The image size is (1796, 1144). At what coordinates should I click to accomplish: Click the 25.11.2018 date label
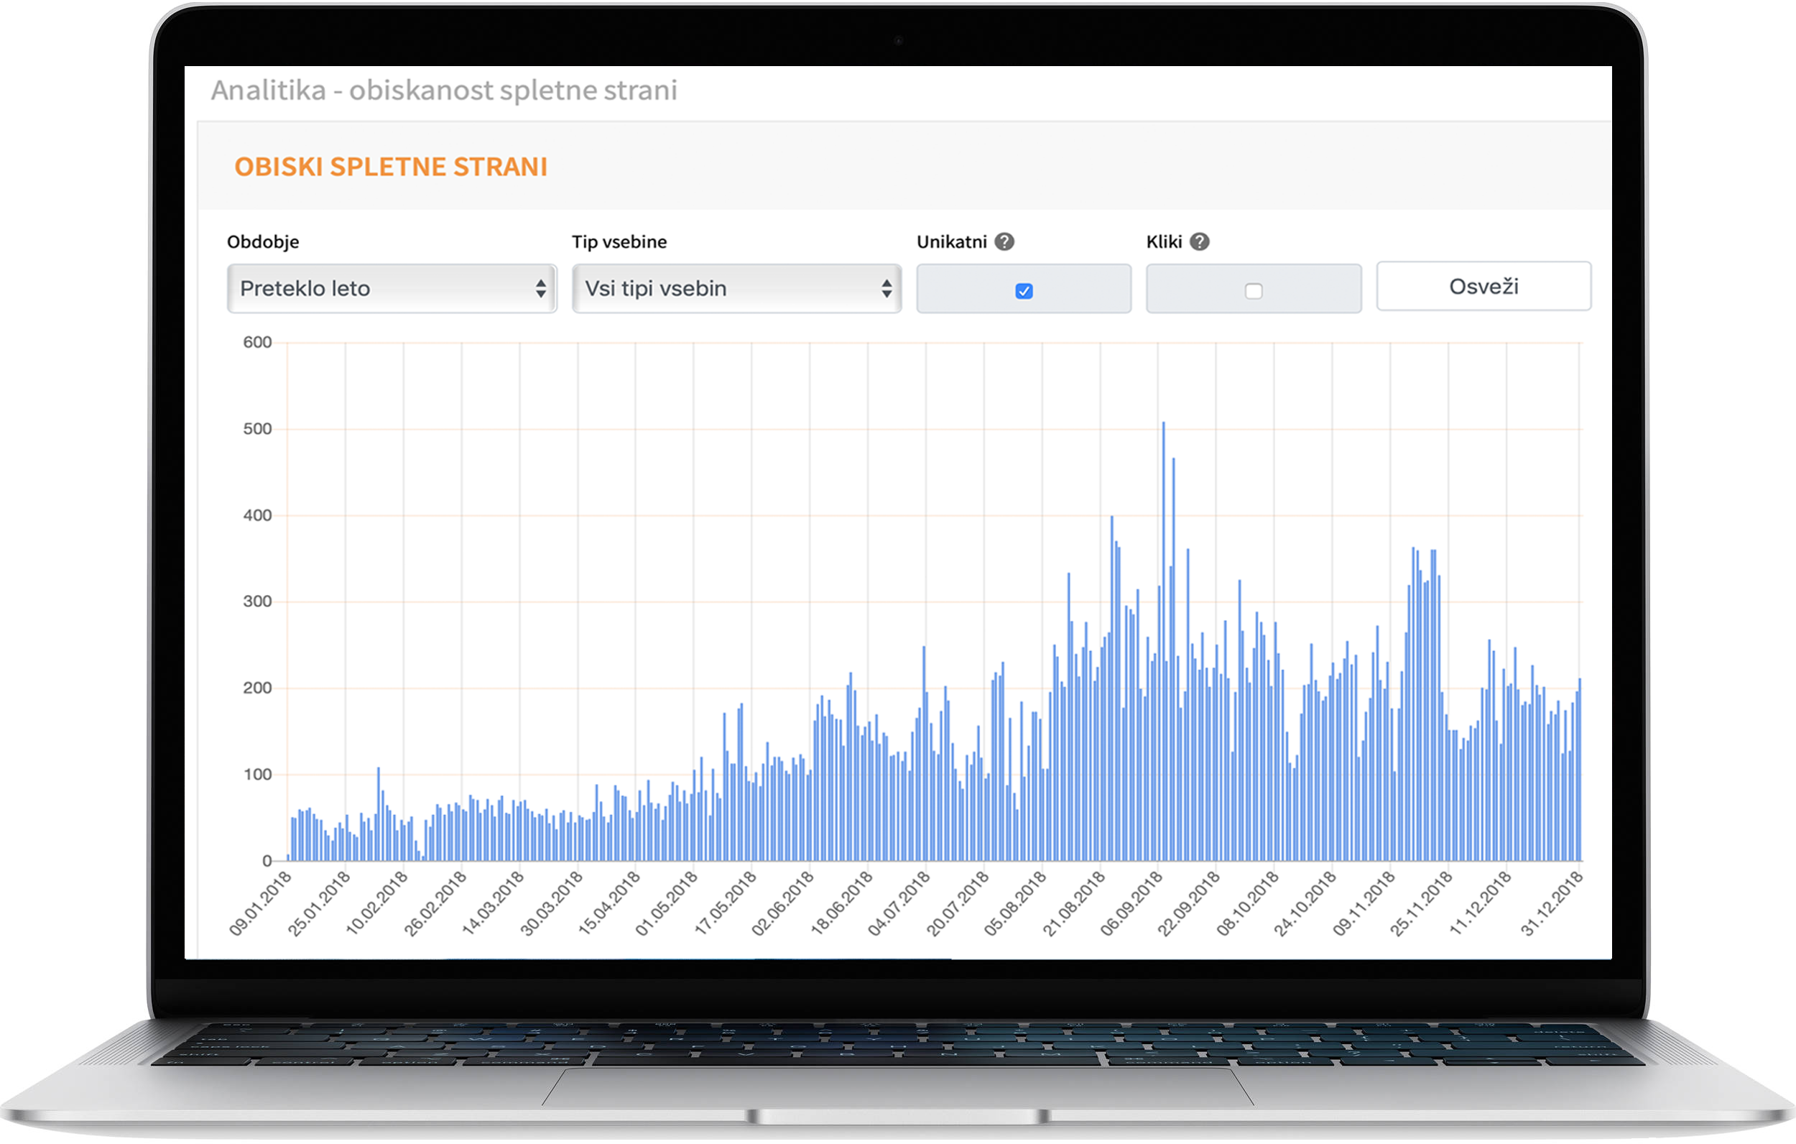click(1421, 903)
